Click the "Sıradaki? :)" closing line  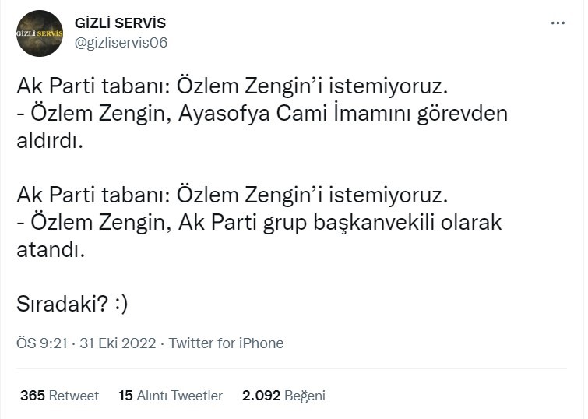pyautogui.click(x=72, y=304)
